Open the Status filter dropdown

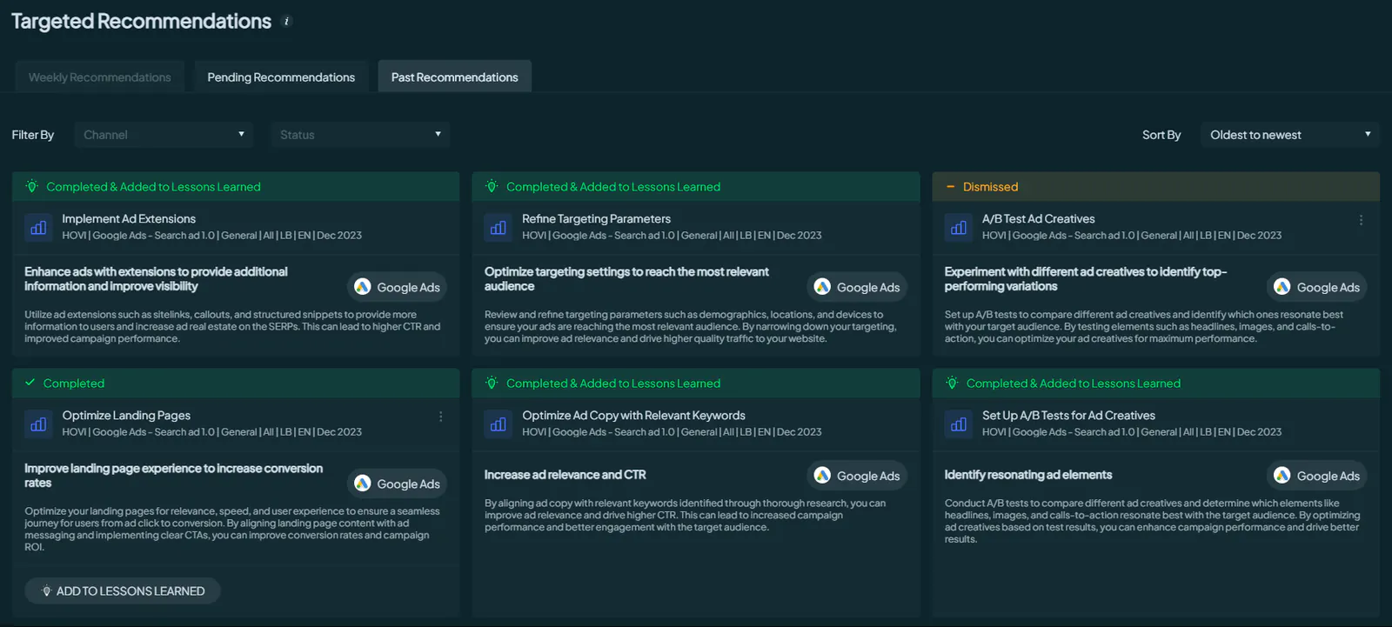tap(360, 135)
